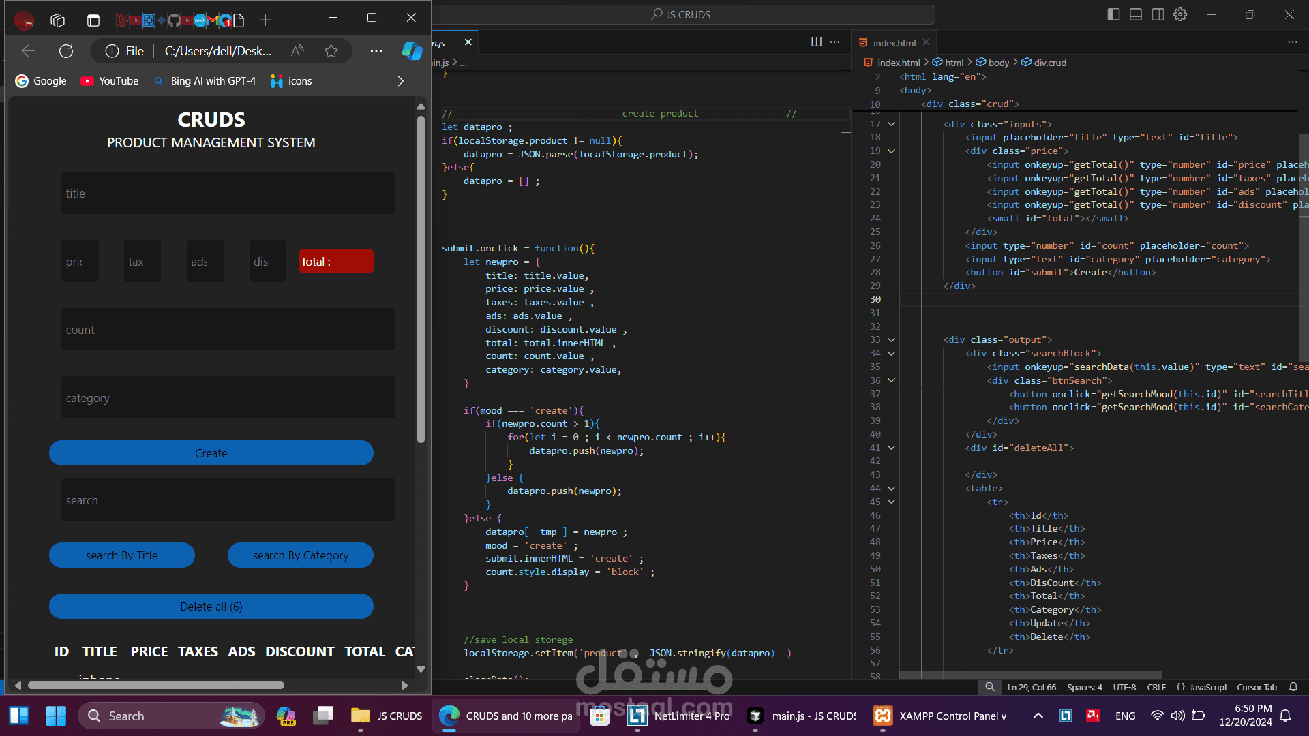Image resolution: width=1309 pixels, height=736 pixels.
Task: Add this page to favorites
Action: (x=331, y=51)
